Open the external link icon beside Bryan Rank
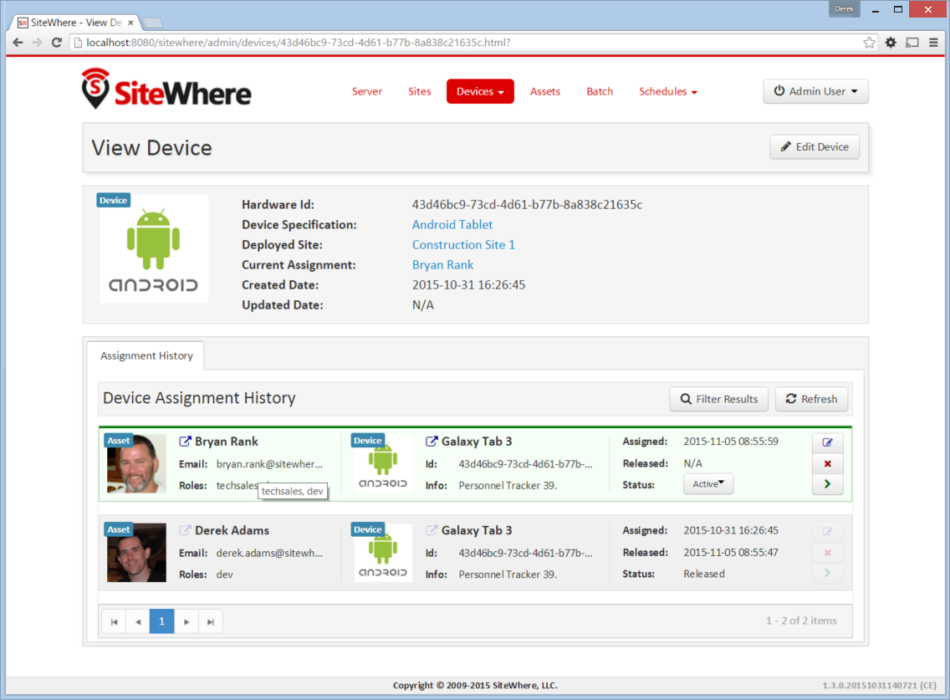The height and width of the screenshot is (700, 950). [185, 442]
